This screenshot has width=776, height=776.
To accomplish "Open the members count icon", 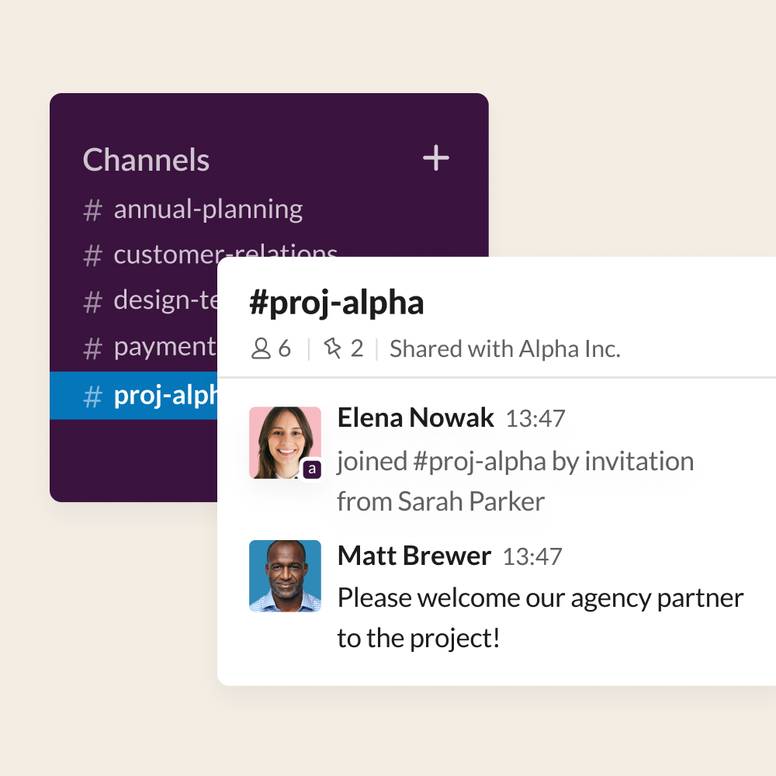I will click(261, 348).
